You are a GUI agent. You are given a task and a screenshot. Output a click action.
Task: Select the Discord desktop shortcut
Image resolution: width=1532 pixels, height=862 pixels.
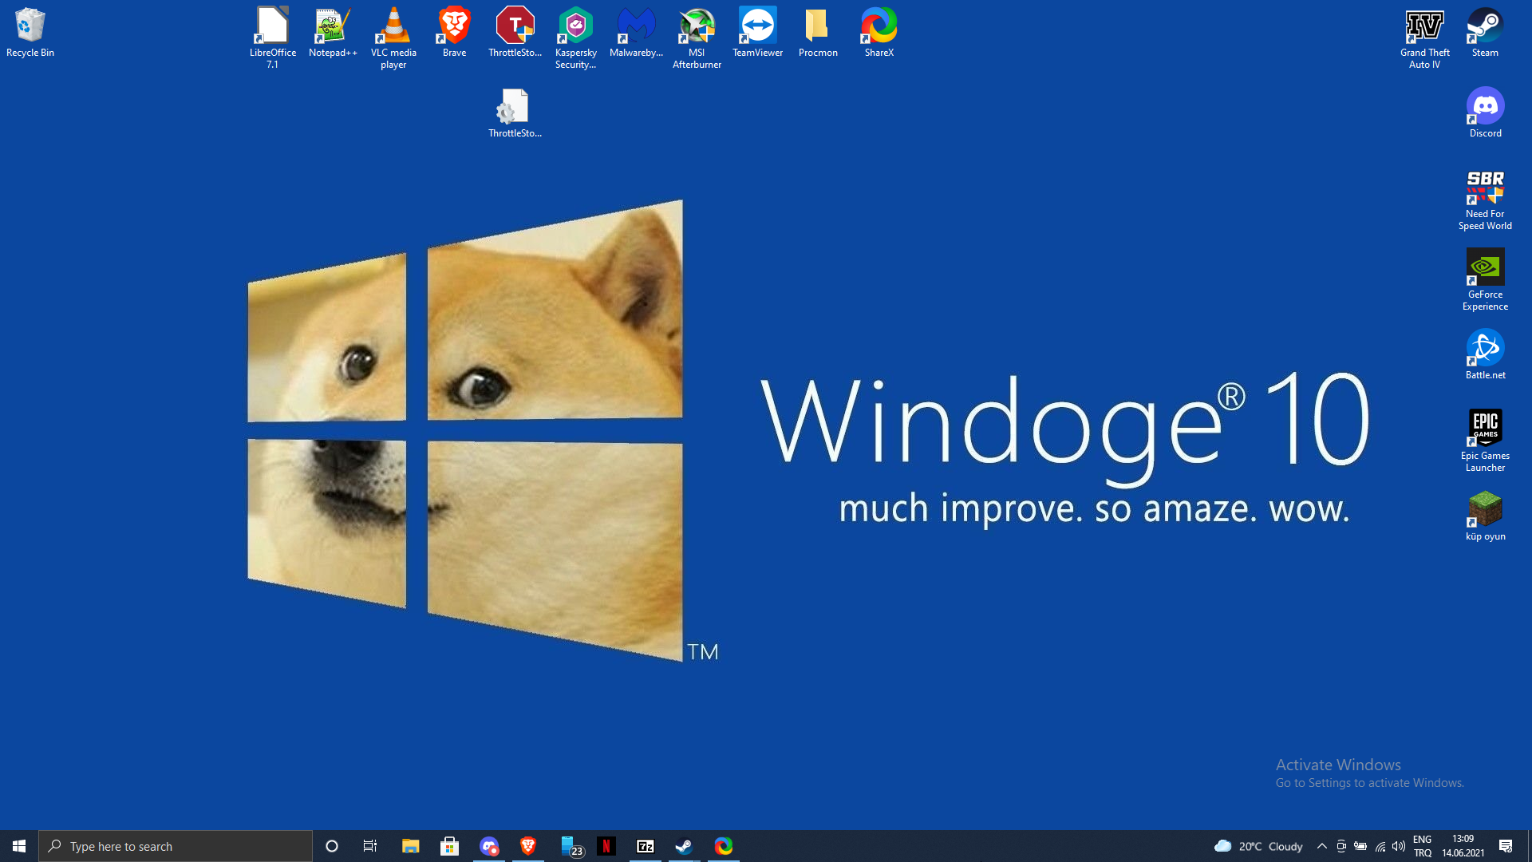pyautogui.click(x=1485, y=113)
